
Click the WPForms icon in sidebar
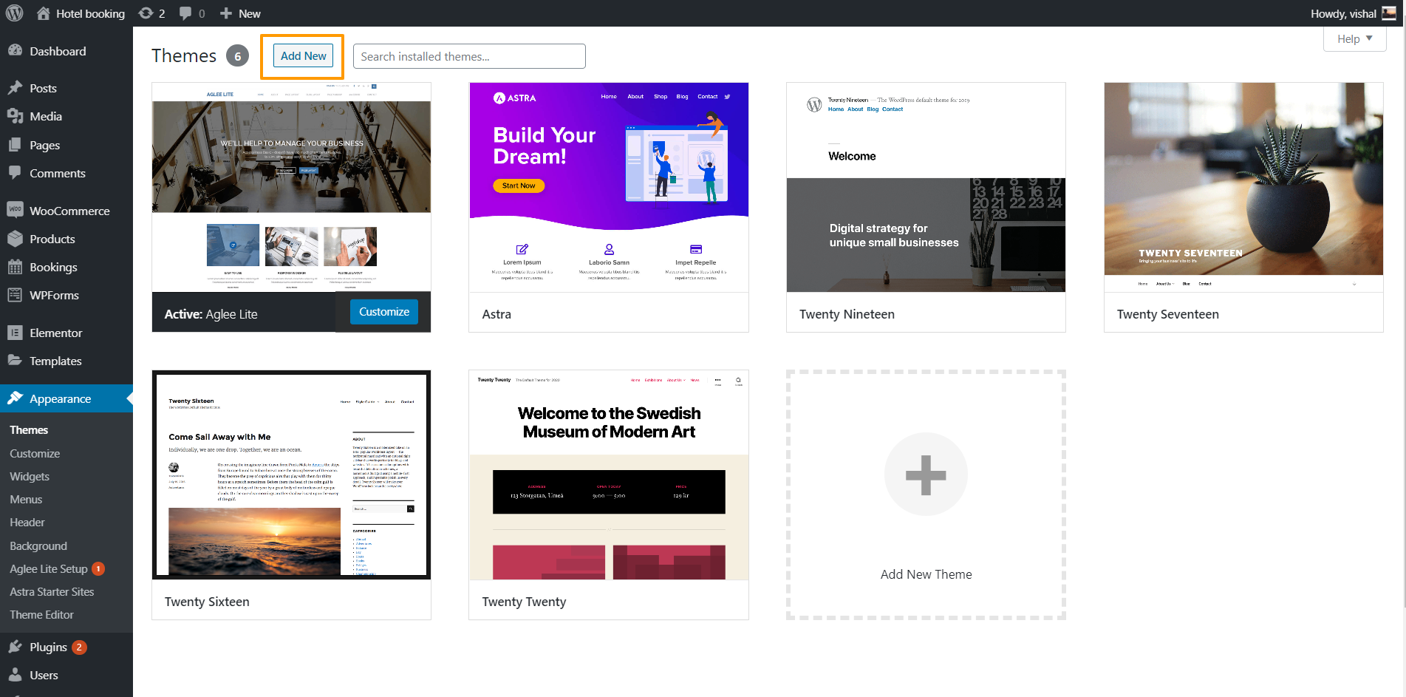[x=15, y=295]
